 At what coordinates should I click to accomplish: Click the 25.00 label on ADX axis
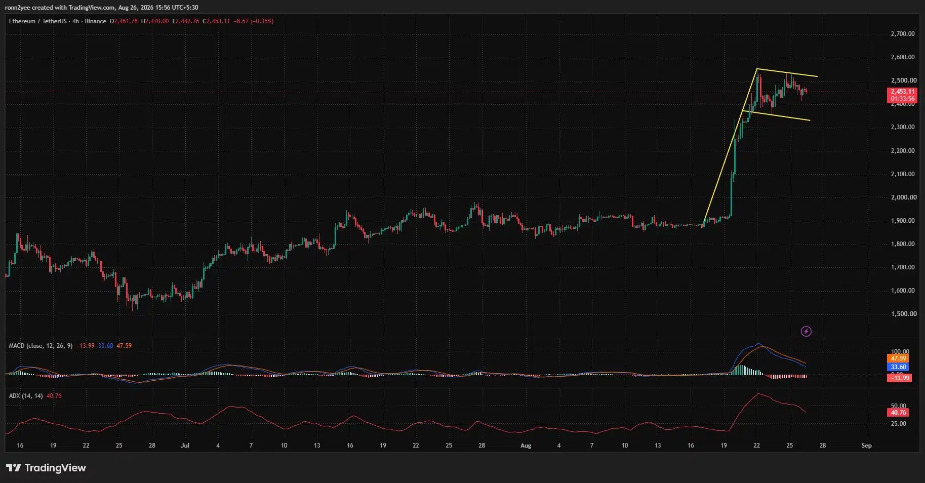898,424
